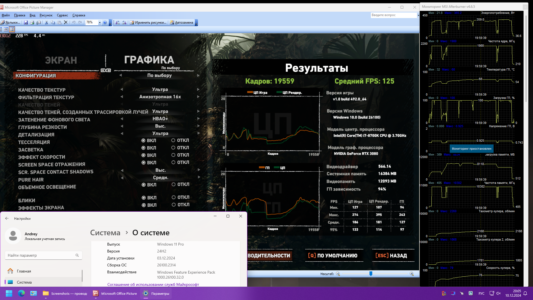Click the Автозамена button
Screen dimensions: 533x300
[x=182, y=22]
